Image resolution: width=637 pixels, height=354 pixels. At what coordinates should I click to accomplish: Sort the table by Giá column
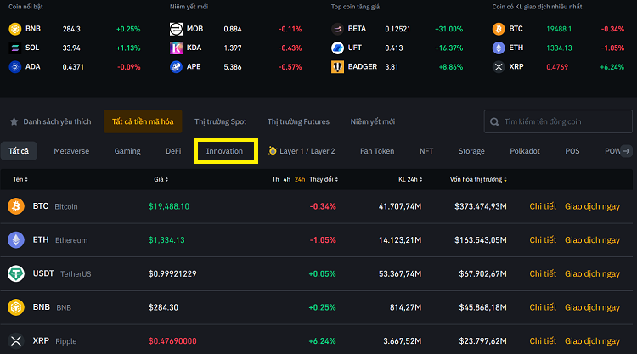click(160, 179)
